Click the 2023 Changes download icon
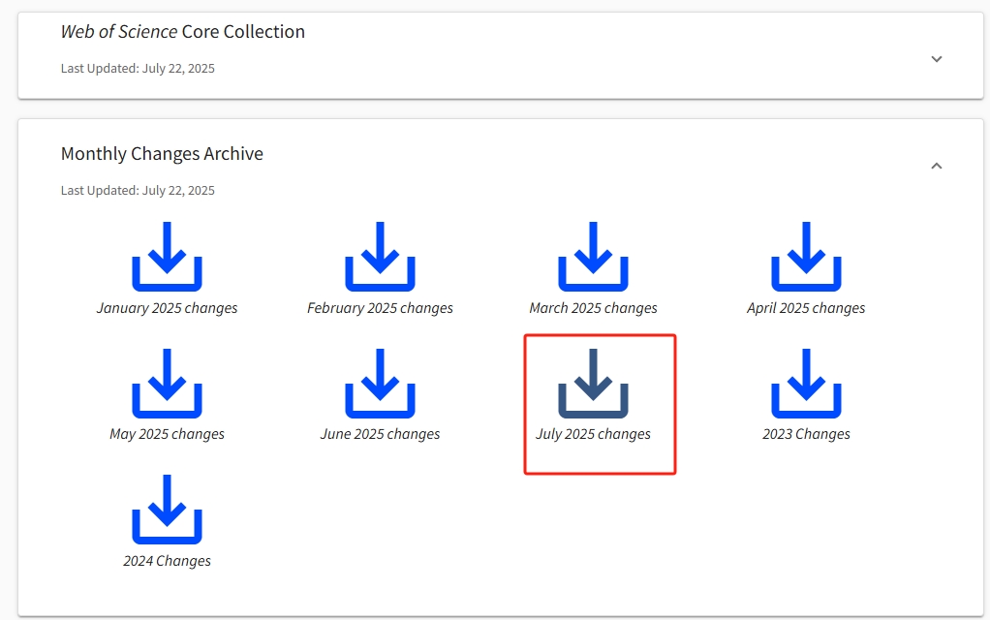Viewport: 990px width, 620px height. [806, 384]
